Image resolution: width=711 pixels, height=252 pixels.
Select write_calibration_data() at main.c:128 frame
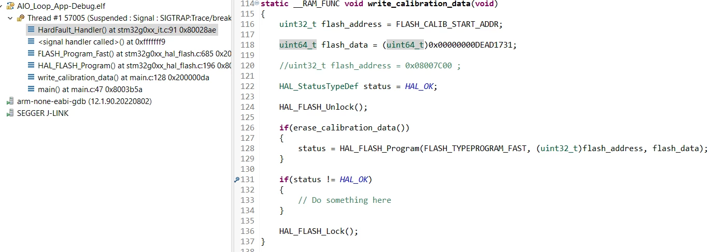[x=123, y=78]
